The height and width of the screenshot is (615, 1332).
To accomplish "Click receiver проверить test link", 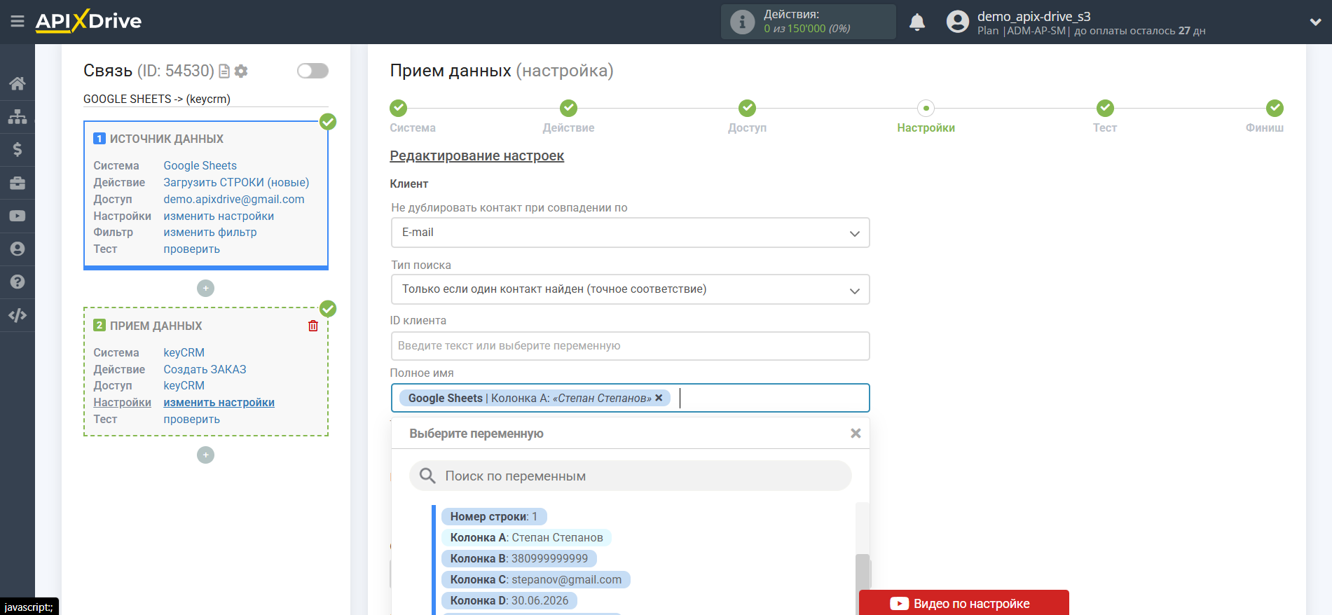I will click(191, 420).
